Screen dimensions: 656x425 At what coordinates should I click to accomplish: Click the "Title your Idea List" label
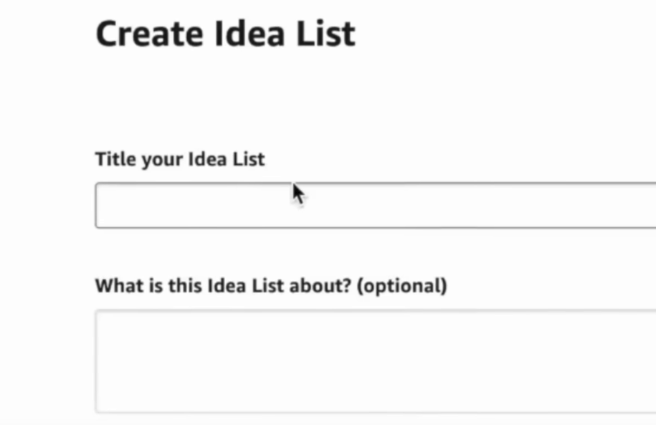[x=179, y=159]
